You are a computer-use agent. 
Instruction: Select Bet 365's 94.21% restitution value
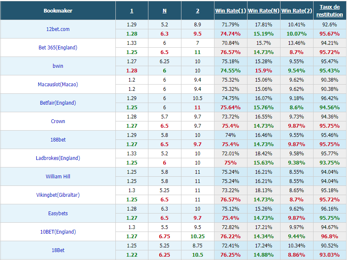pos(329,43)
